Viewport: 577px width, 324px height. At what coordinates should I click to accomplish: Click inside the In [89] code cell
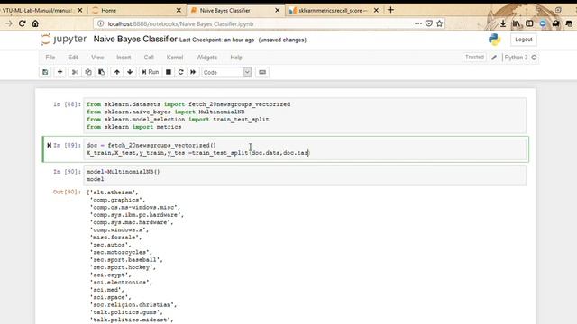tap(305, 149)
